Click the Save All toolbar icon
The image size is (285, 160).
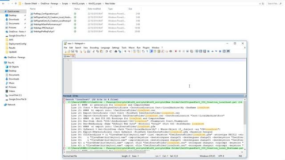[x=77, y=52]
